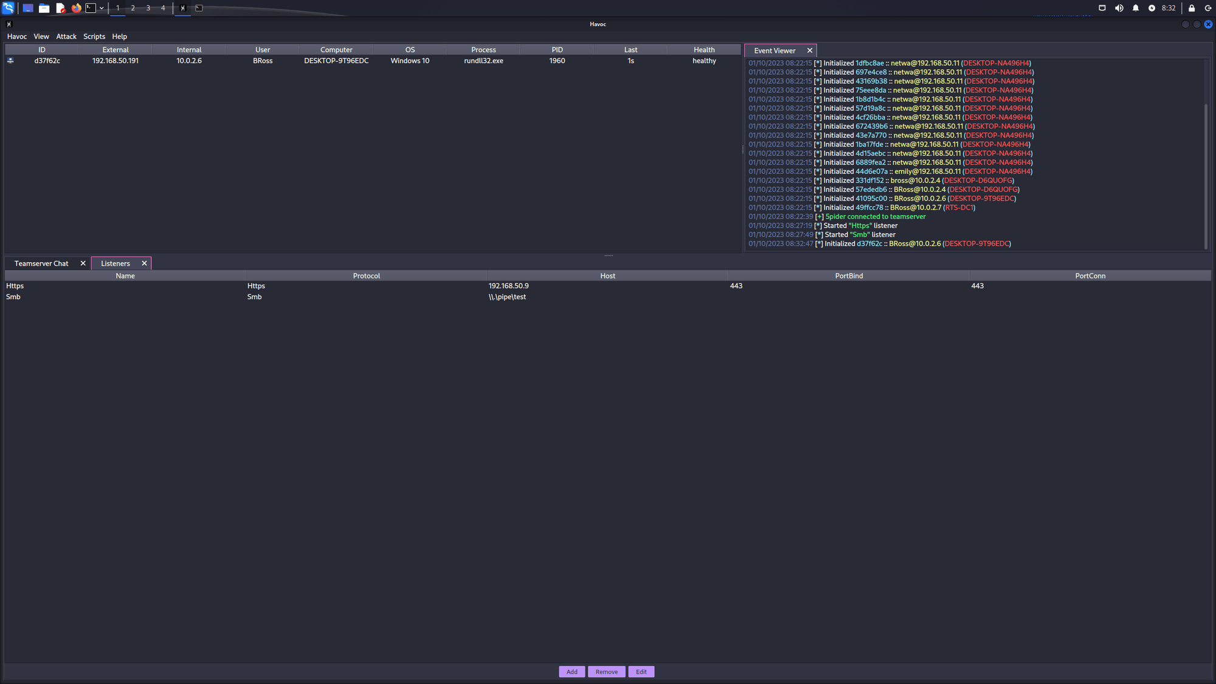Switch to workspace 3

148,8
